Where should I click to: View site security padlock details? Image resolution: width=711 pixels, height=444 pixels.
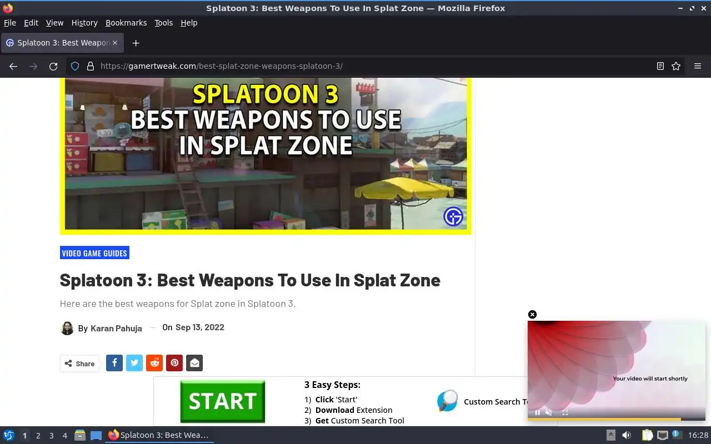pos(91,66)
